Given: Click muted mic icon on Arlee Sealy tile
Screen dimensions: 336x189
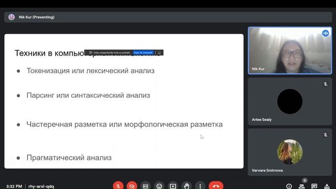Looking at the screenshot, I should click(325, 84).
